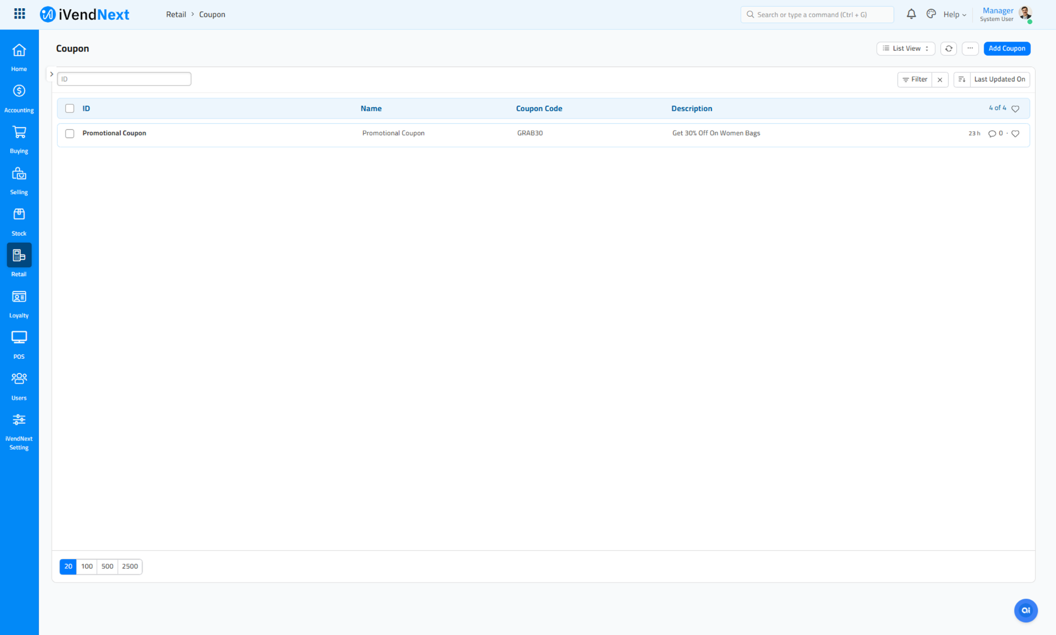Navigate to Retail breadcrumb
1056x635 pixels.
tap(176, 14)
